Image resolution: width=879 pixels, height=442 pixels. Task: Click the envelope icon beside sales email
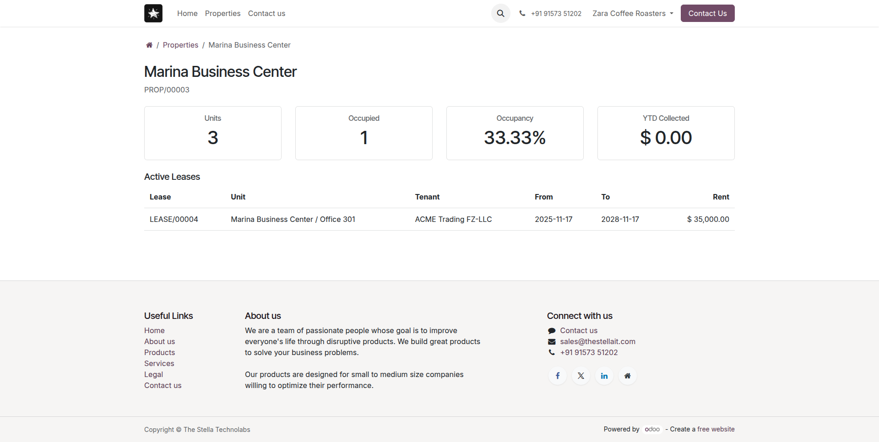(552, 342)
